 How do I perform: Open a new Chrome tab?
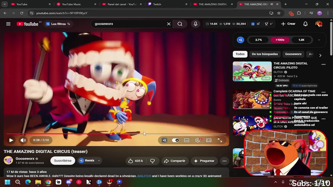(x=285, y=4)
